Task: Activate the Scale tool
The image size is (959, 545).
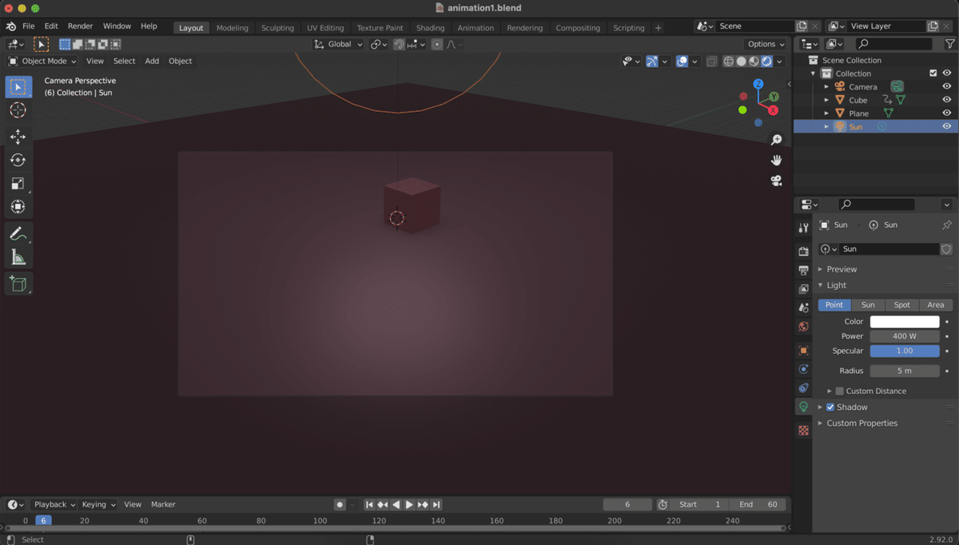Action: tap(18, 183)
